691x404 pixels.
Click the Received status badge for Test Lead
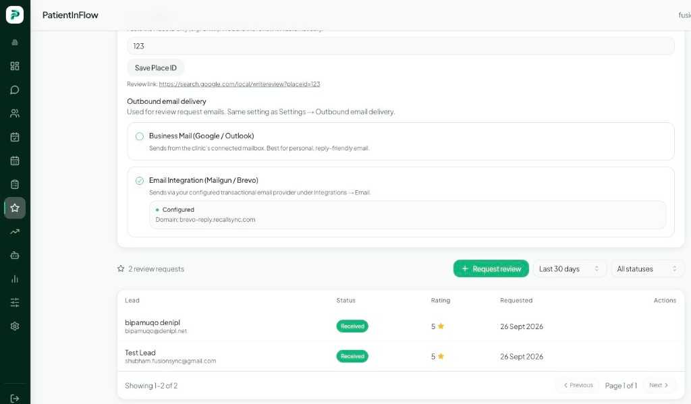tap(352, 356)
